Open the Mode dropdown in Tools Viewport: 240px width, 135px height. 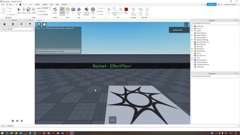tap(46, 8)
